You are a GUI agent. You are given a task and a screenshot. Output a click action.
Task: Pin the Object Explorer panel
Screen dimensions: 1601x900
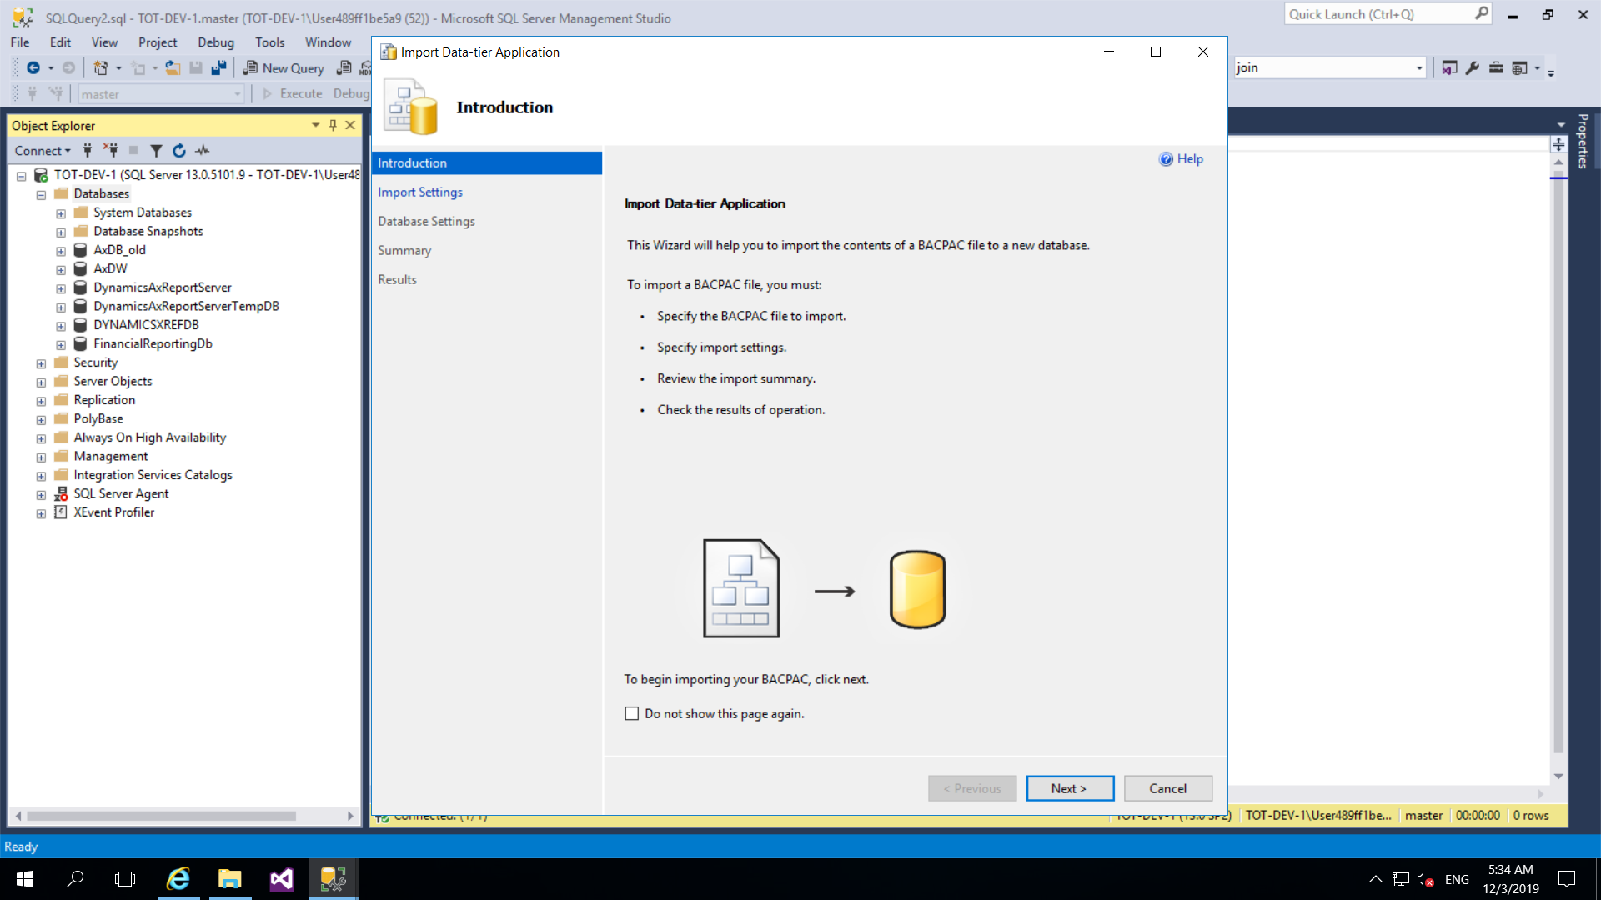pyautogui.click(x=333, y=125)
